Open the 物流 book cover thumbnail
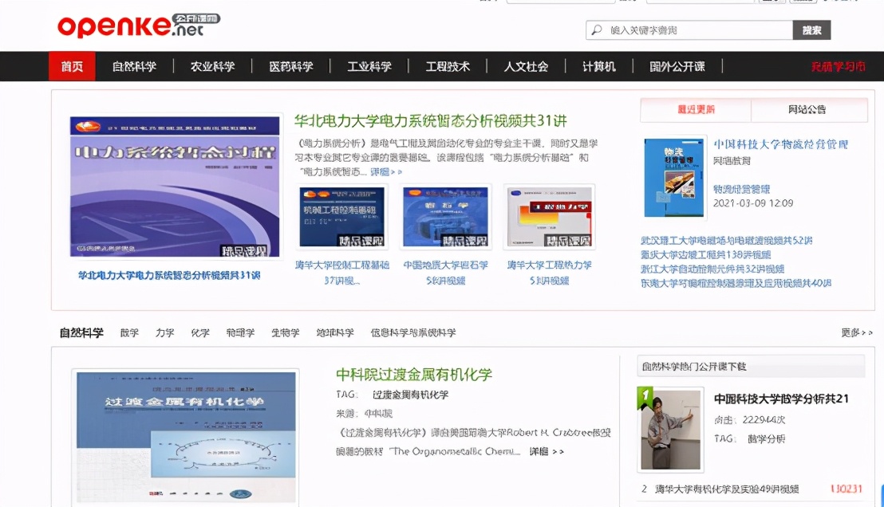The width and height of the screenshot is (884, 507). (x=674, y=178)
